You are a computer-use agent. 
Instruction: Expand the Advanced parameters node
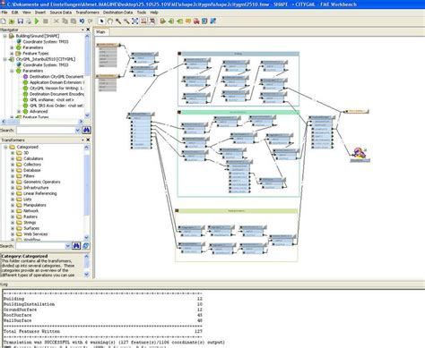coord(19,111)
